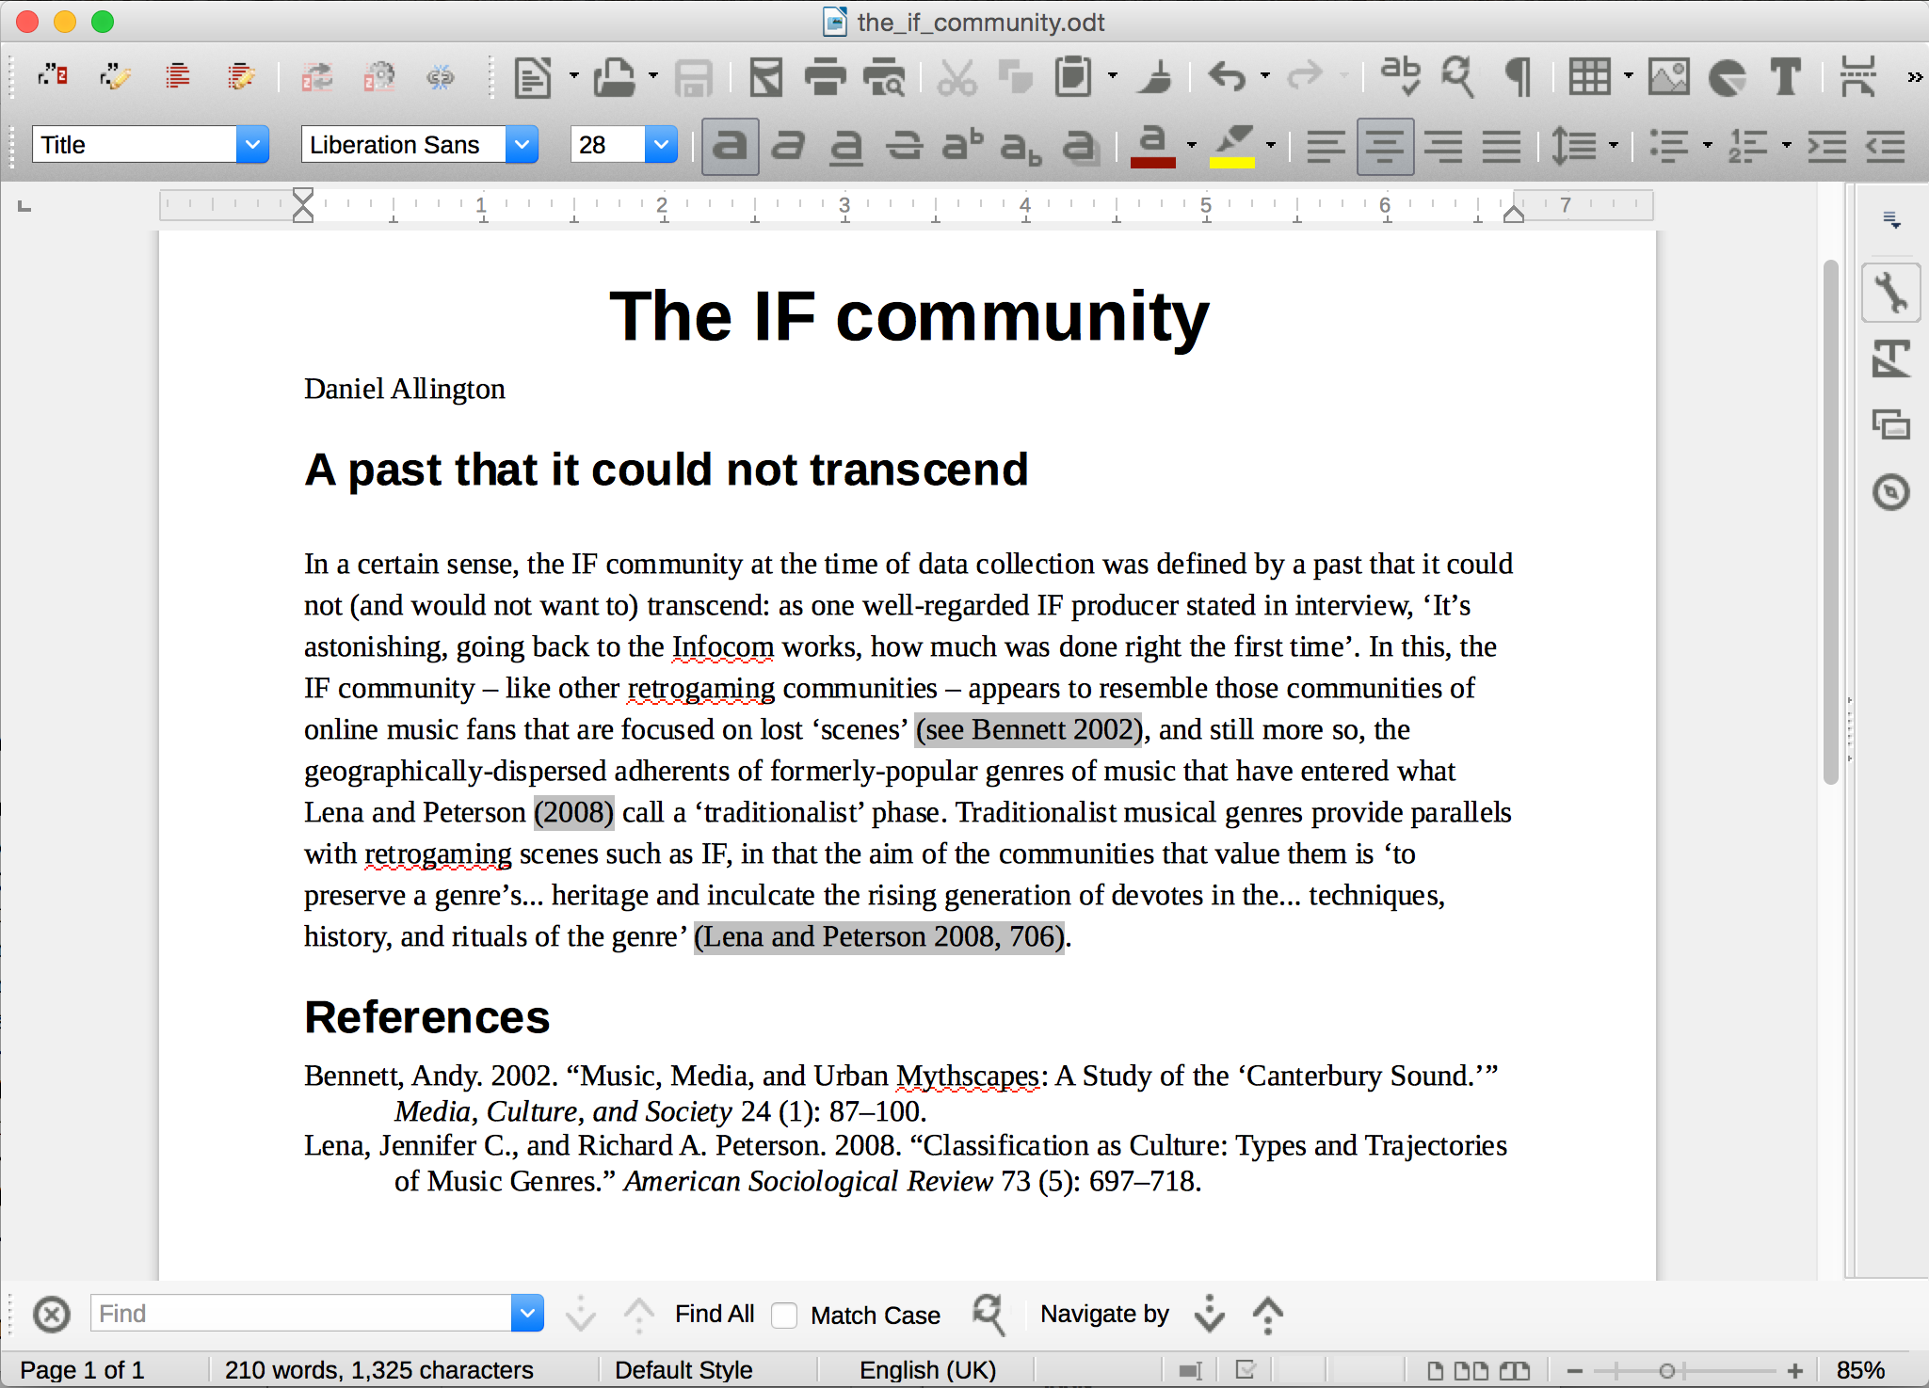Open the font size dropdown showing 28

click(664, 145)
